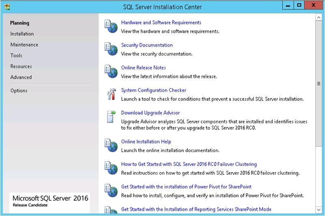The width and height of the screenshot is (325, 216).
Task: View the Online Release Notes link
Action: 144,68
